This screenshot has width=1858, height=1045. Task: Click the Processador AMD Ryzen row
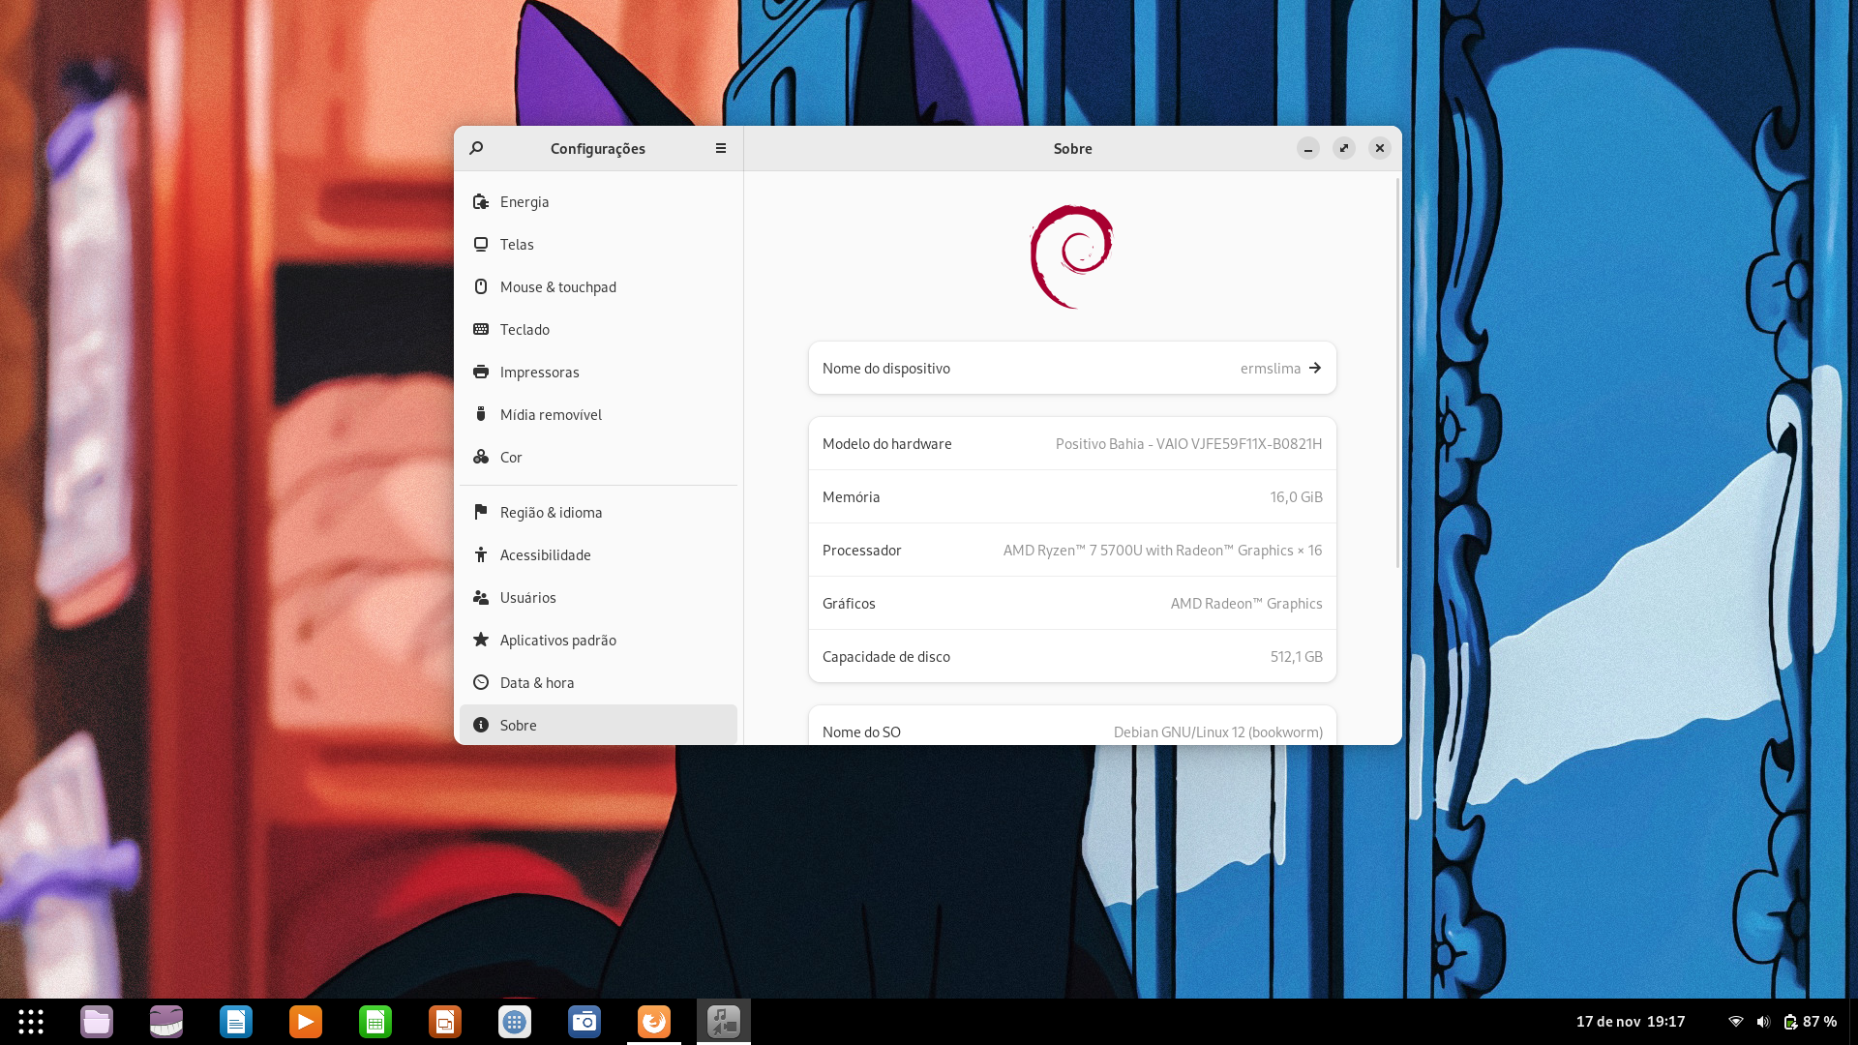point(1072,550)
